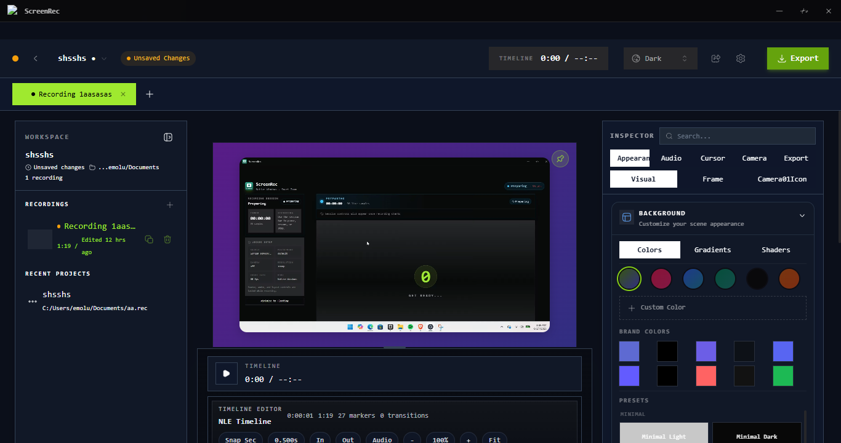Switch to the Cursor inspector tab

pyautogui.click(x=712, y=158)
